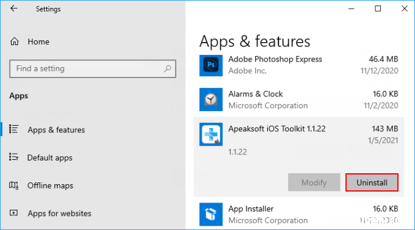Select Apeaksoft iOS Toolkit 1.1.22 entry name

coord(277,129)
